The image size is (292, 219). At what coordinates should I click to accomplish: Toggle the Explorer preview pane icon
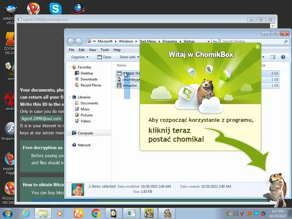coord(273,57)
